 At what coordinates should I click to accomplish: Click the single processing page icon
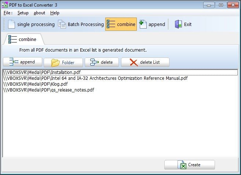(11, 24)
